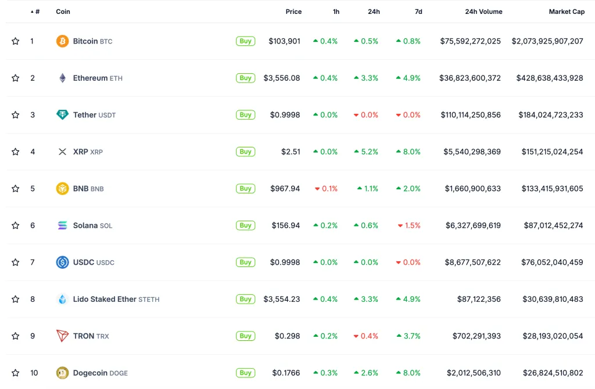Viewport: 595px width, 389px height.
Task: Click the Tether coin icon
Action: tap(62, 115)
